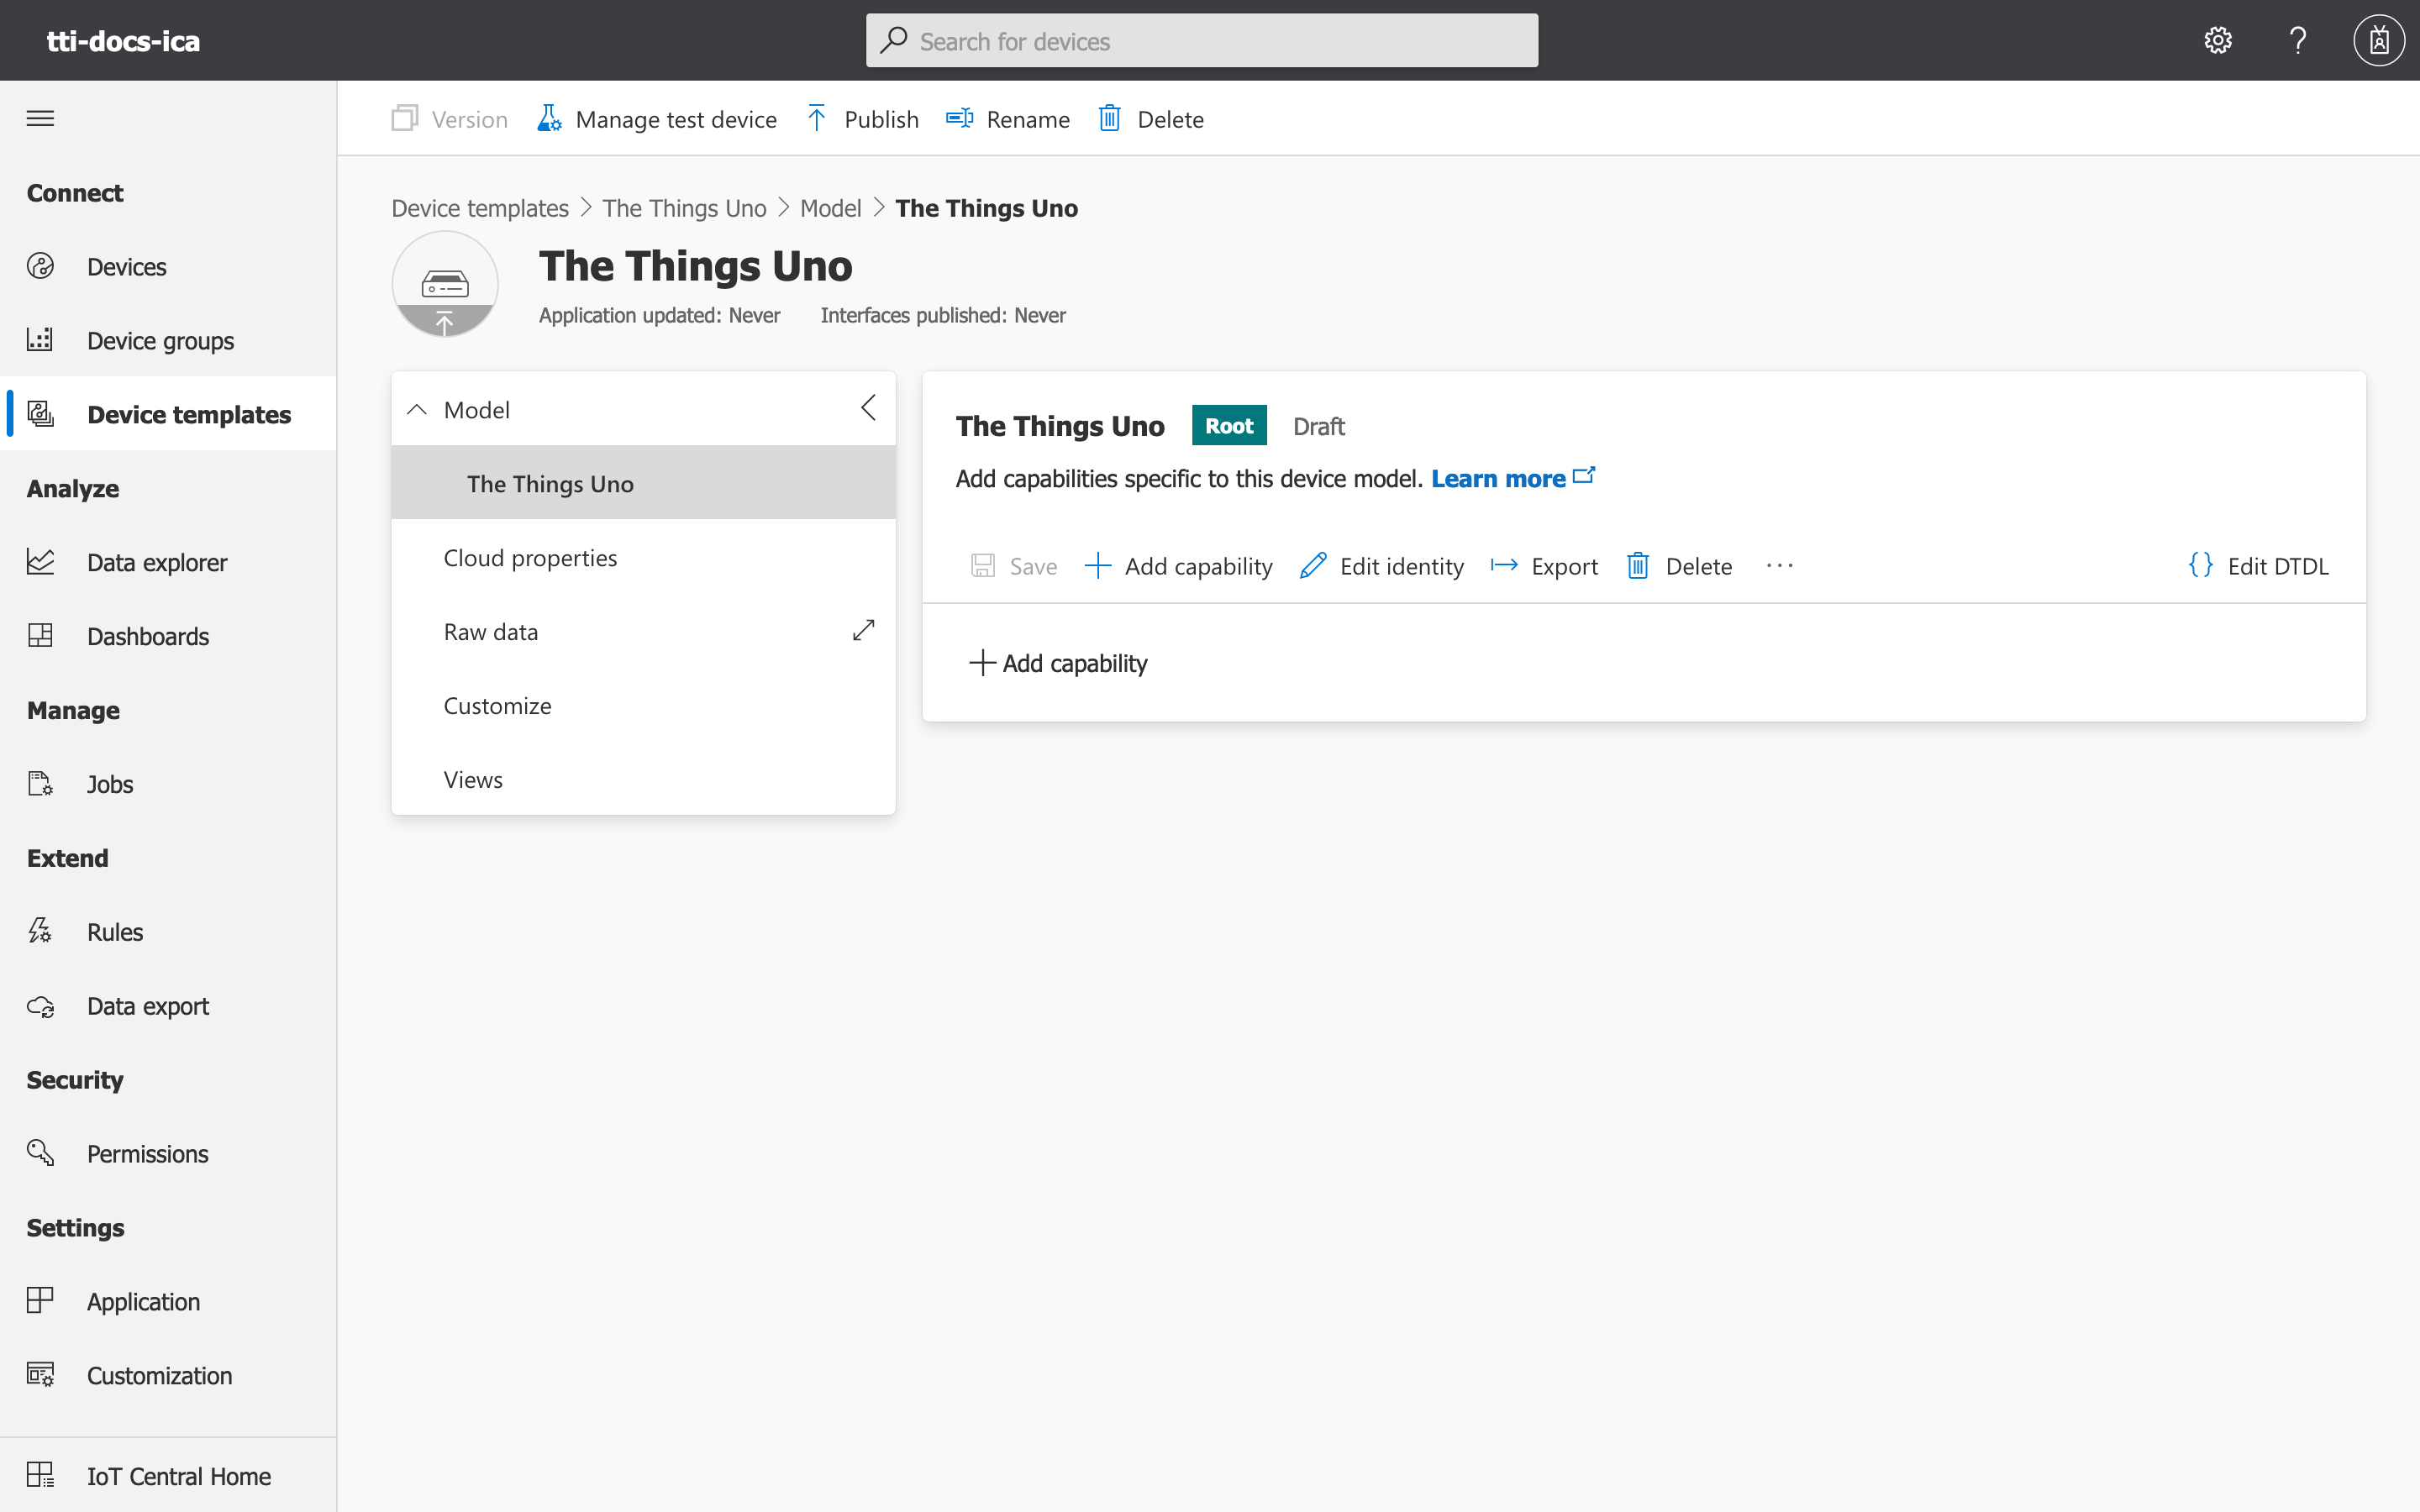Screen dimensions: 2420x1512
Task: Click the tti-docs-ica application title
Action: (123, 40)
